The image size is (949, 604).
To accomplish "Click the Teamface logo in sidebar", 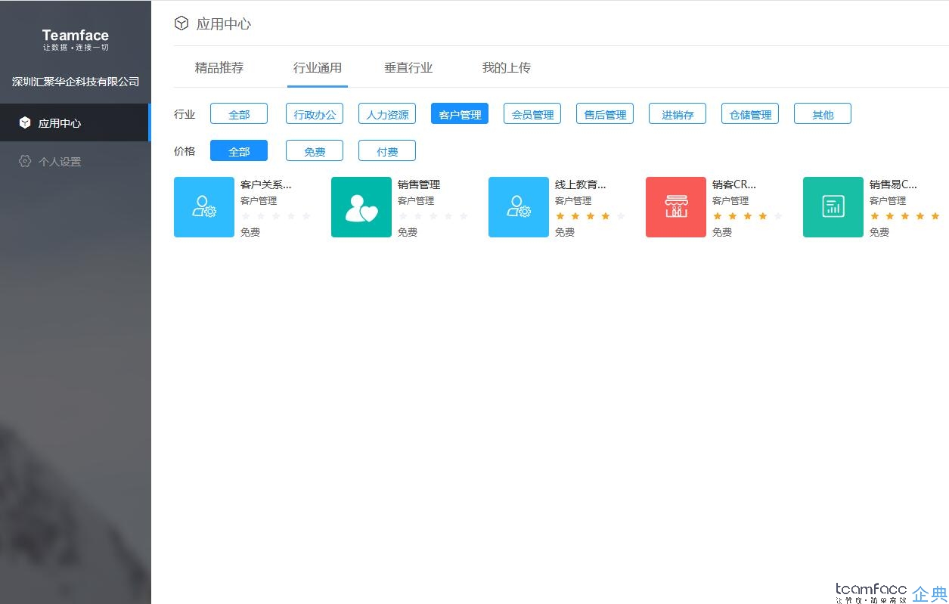I will [x=76, y=39].
